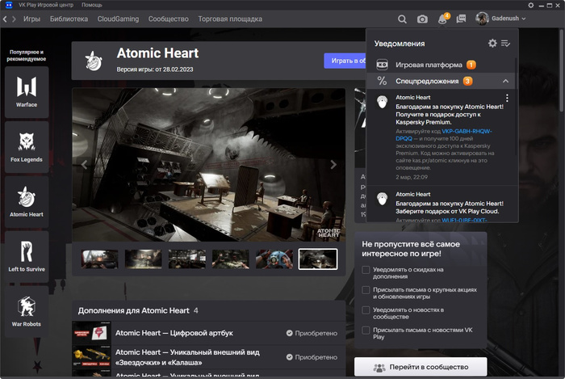
Task: Open the notifications bell icon
Action: 442,19
